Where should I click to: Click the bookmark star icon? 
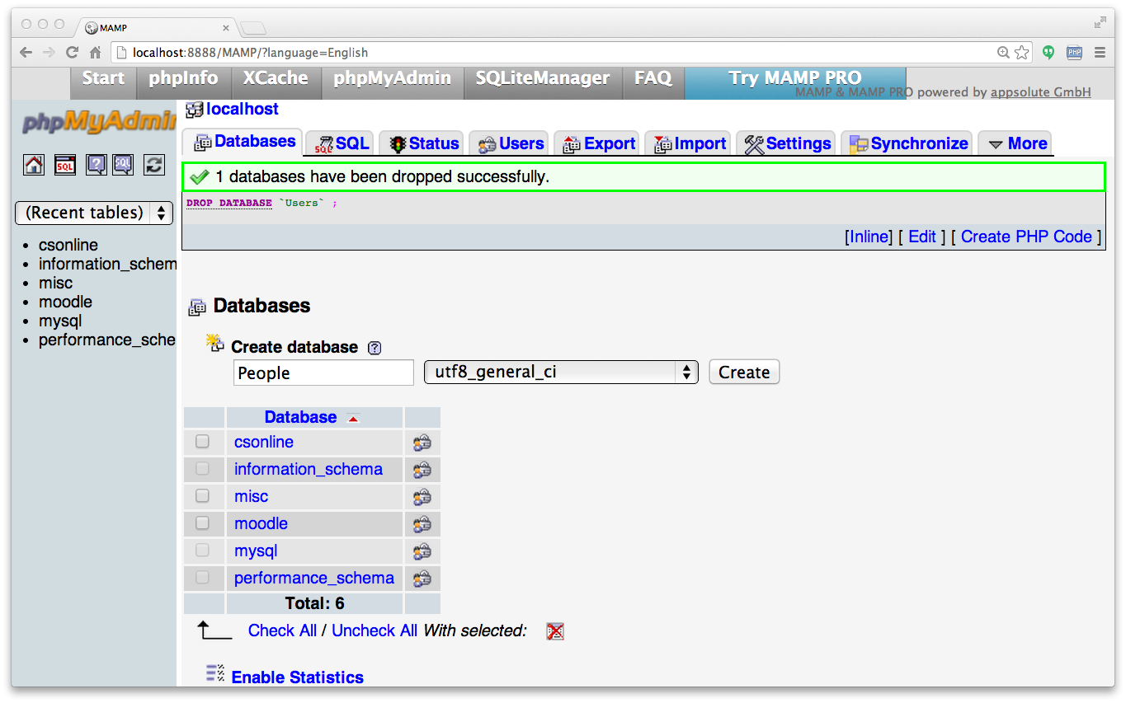pos(1022,53)
